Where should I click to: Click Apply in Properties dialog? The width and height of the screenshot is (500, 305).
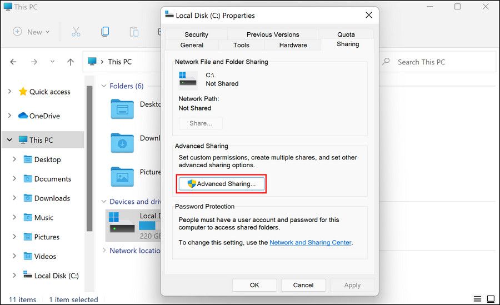click(352, 285)
